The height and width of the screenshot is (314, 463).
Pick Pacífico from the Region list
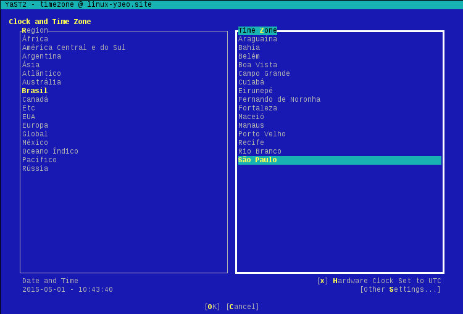tap(40, 160)
